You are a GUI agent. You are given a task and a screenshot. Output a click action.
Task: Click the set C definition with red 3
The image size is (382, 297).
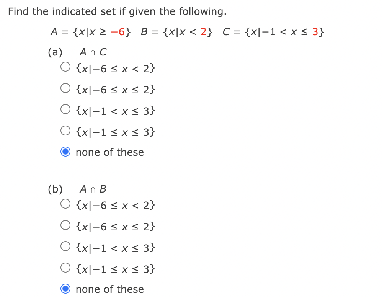pyautogui.click(x=273, y=32)
